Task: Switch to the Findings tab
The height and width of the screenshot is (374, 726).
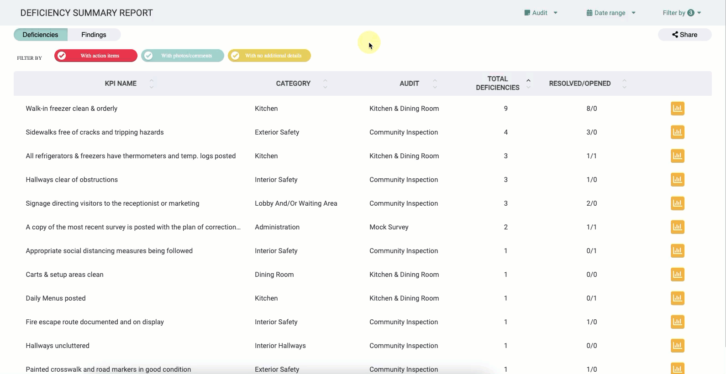Action: [x=94, y=35]
